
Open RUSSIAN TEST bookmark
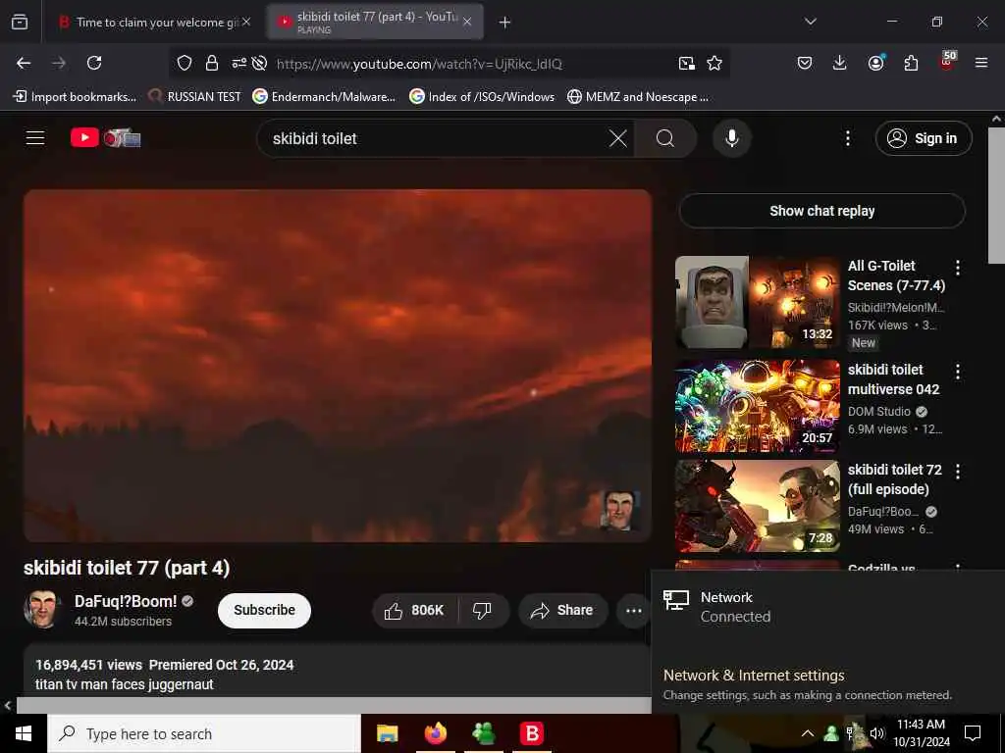pos(195,97)
